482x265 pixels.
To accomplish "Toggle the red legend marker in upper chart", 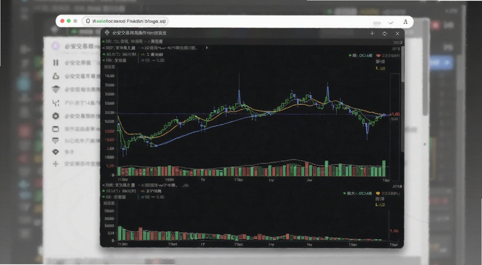I will click(378, 55).
